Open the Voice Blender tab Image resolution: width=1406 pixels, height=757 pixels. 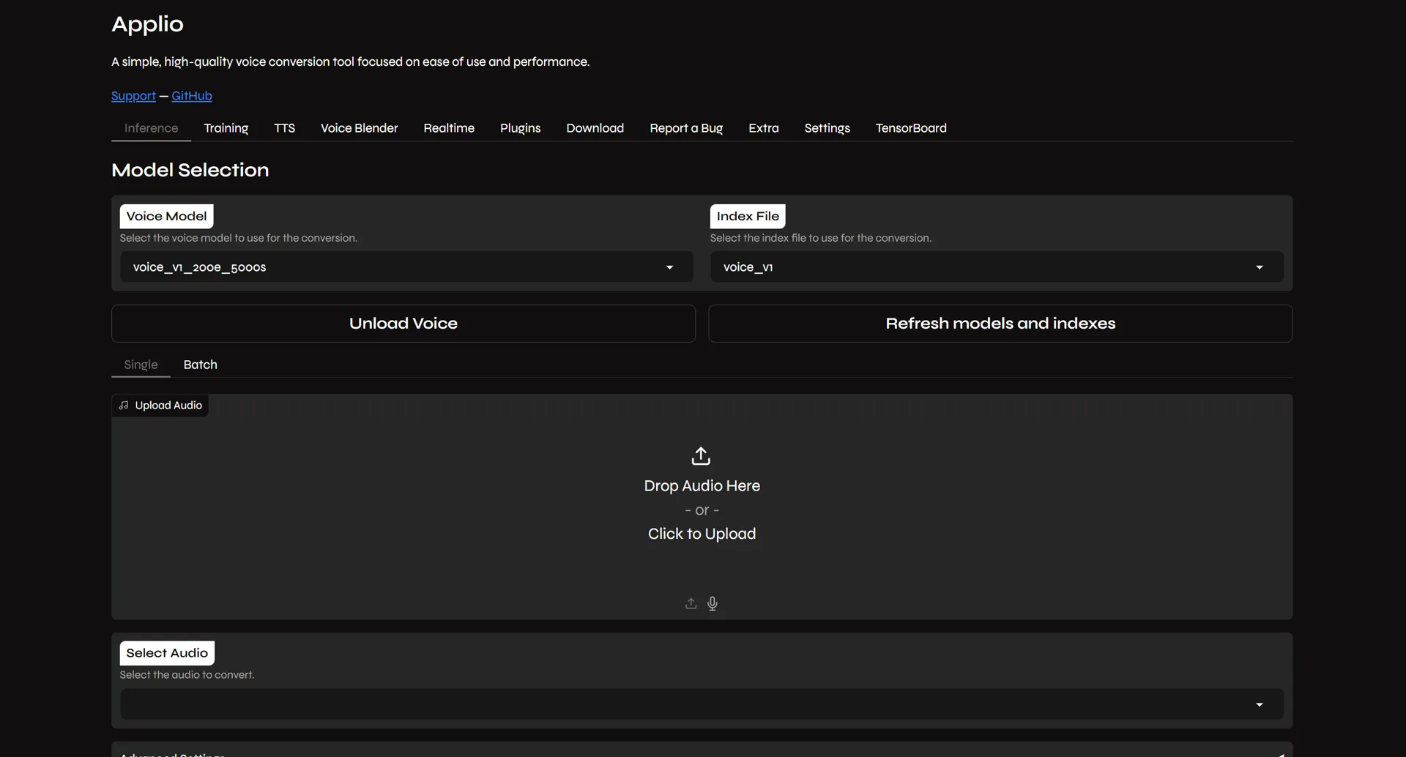[x=359, y=128]
